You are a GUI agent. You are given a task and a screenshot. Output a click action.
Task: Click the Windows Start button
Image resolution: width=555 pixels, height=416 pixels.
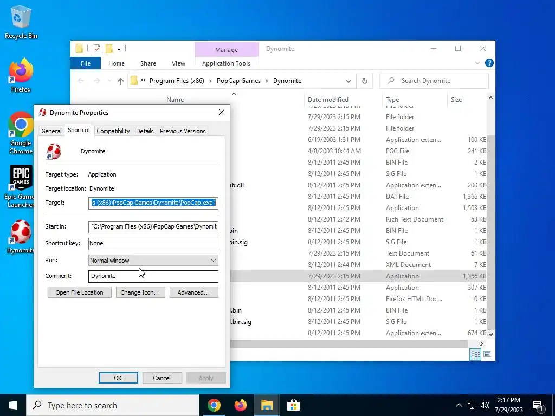[13, 405]
